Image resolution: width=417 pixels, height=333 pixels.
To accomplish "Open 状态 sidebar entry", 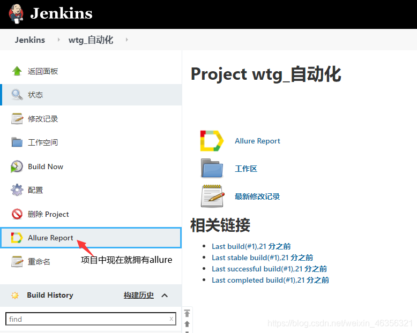I will 35,95.
